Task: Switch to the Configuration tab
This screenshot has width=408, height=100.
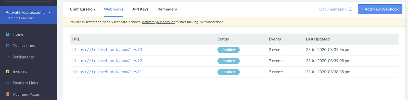Action: click(x=82, y=9)
